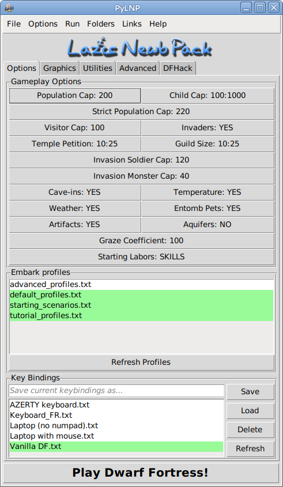Click the Save current keybindings as field
The image size is (283, 487).
pos(116,391)
